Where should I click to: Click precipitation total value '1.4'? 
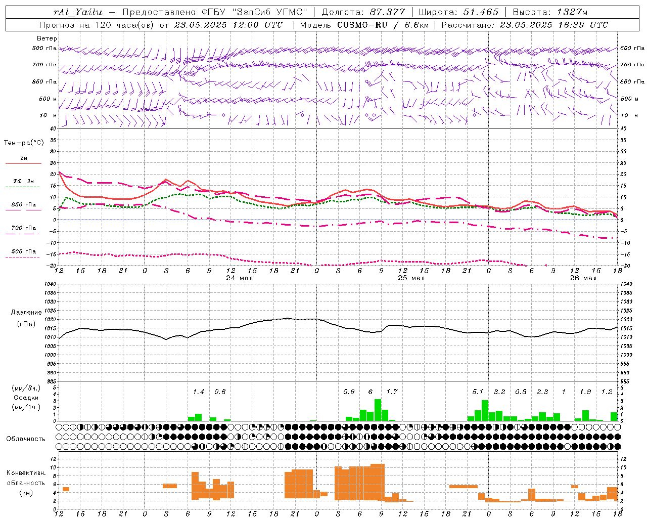point(199,392)
